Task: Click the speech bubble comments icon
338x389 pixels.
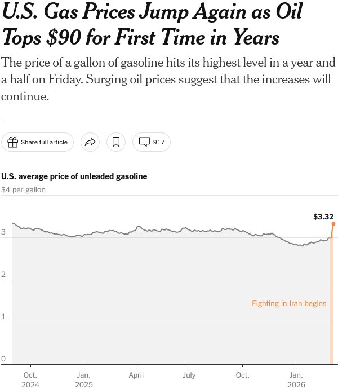Action: pos(144,142)
